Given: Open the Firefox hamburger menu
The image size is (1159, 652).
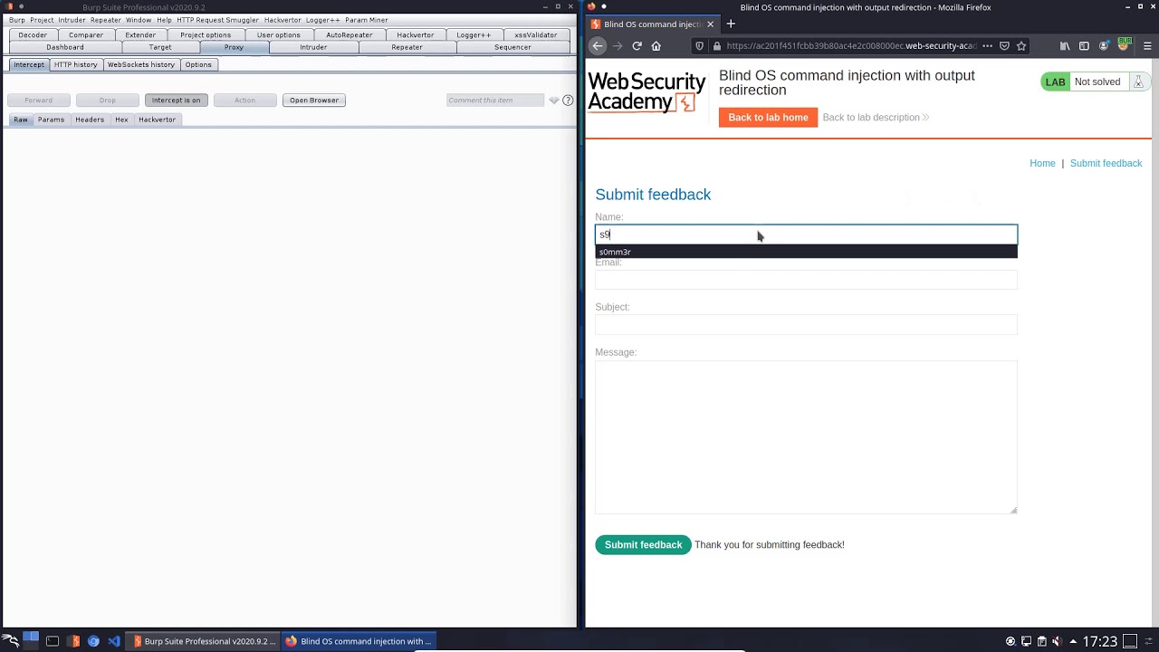Looking at the screenshot, I should tap(1147, 46).
